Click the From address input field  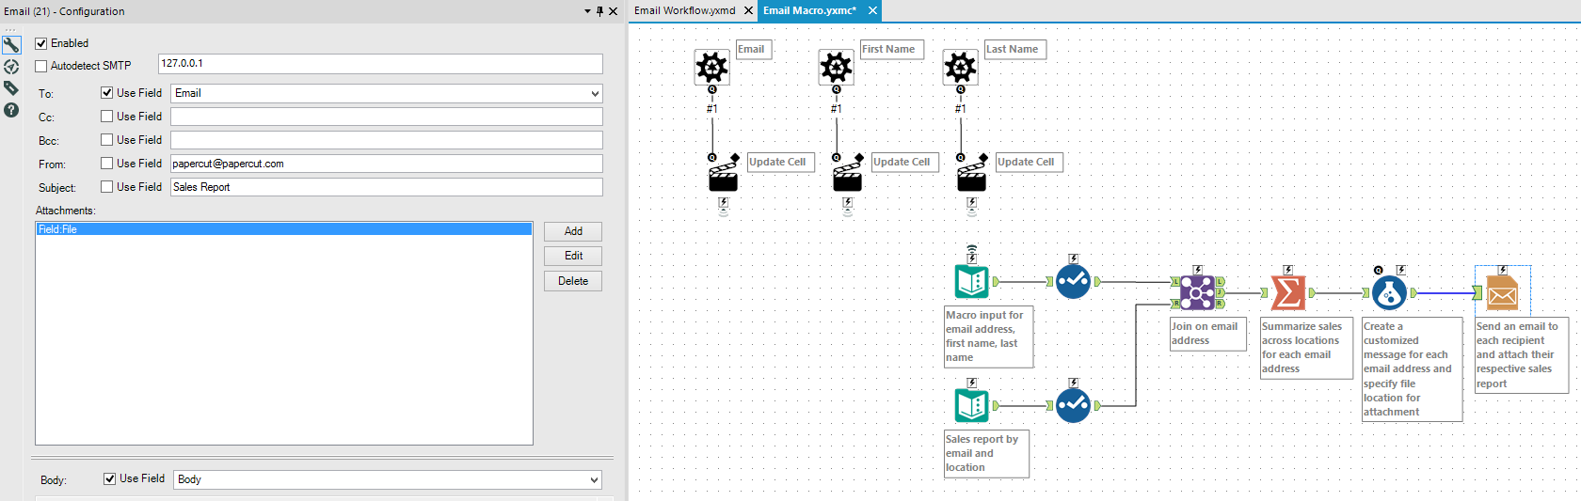[x=386, y=164]
